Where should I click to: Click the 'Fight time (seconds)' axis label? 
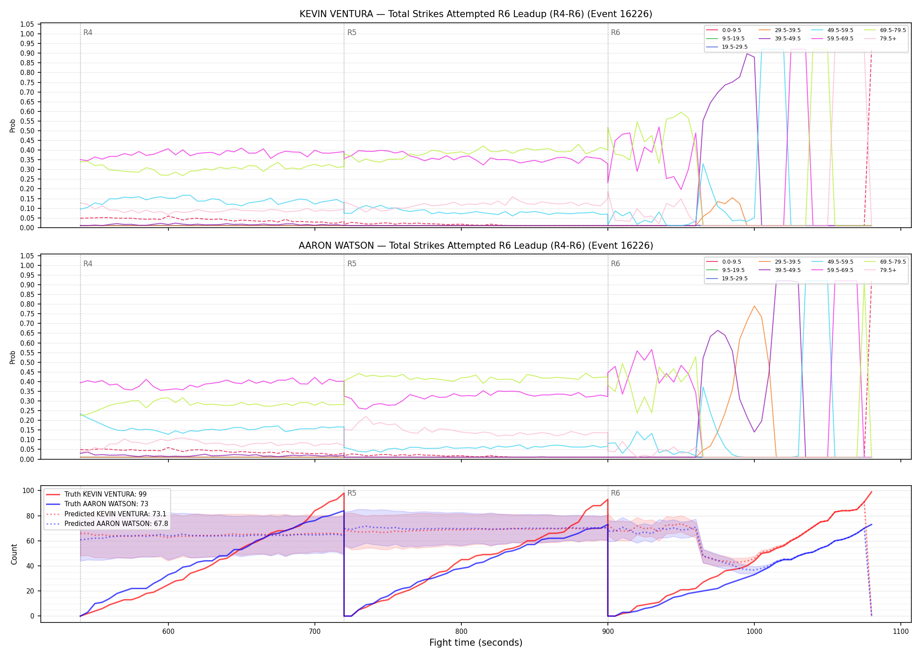(x=476, y=643)
